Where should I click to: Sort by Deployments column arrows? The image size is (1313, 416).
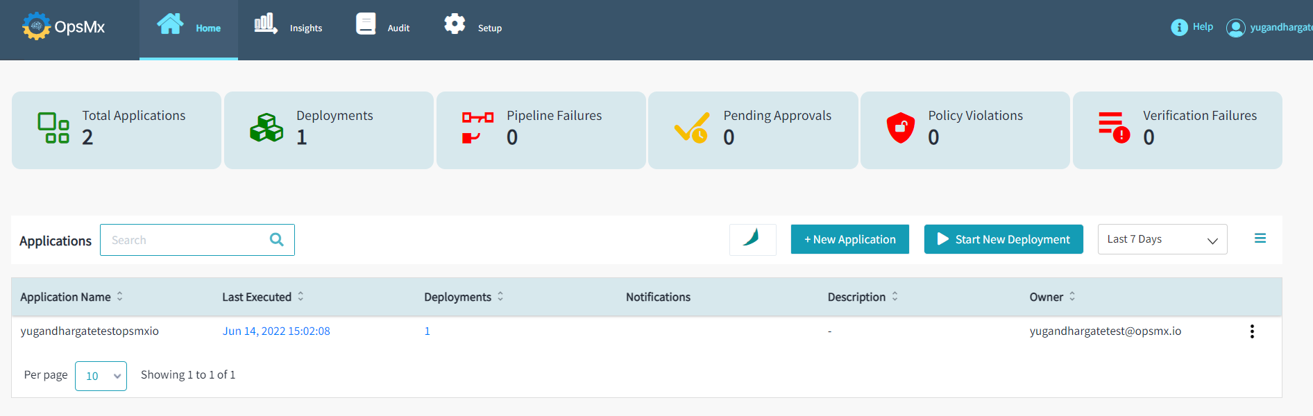click(500, 296)
